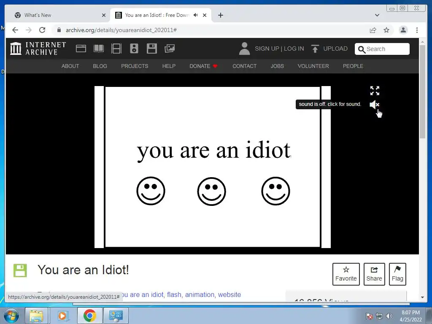
Task: Click the network tray icon
Action: tap(379, 316)
